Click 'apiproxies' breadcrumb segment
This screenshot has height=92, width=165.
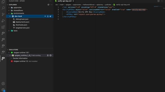tap(77, 5)
